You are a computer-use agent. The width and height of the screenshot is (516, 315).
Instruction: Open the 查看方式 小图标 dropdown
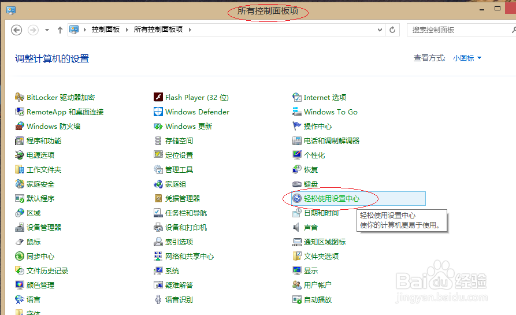pos(467,58)
